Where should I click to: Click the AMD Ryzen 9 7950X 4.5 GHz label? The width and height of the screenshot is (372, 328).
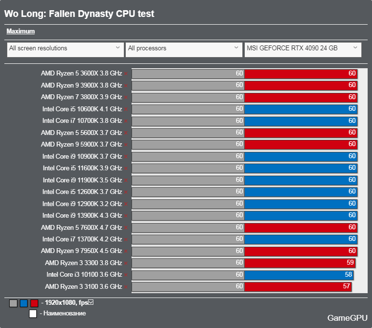pyautogui.click(x=81, y=251)
